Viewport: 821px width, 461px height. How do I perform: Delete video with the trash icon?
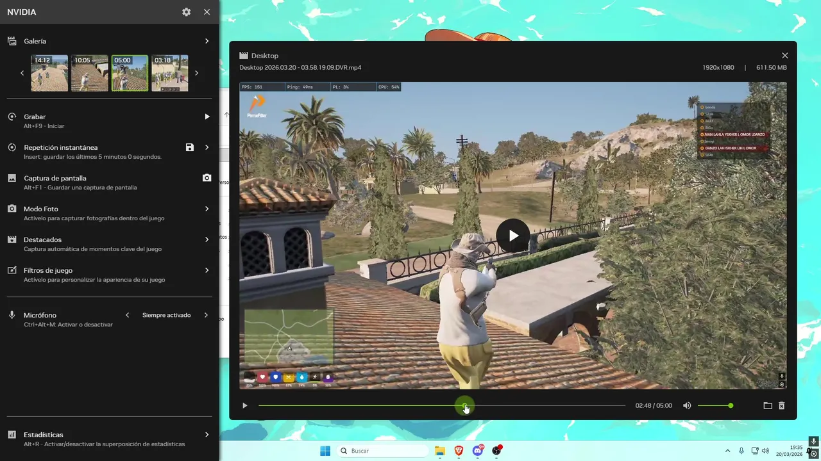[x=781, y=405]
